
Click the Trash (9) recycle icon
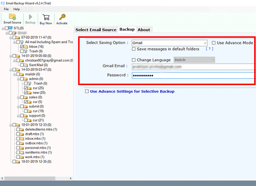(26, 51)
